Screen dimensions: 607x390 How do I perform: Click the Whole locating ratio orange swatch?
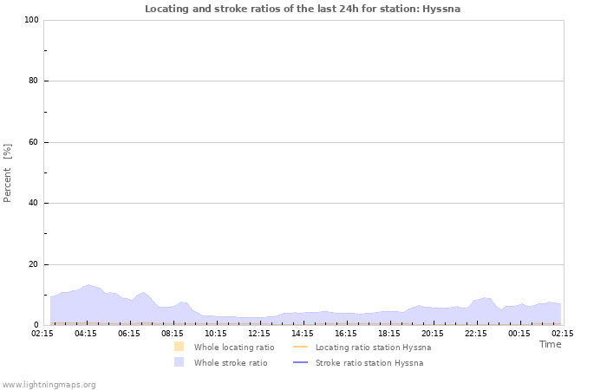(x=179, y=347)
